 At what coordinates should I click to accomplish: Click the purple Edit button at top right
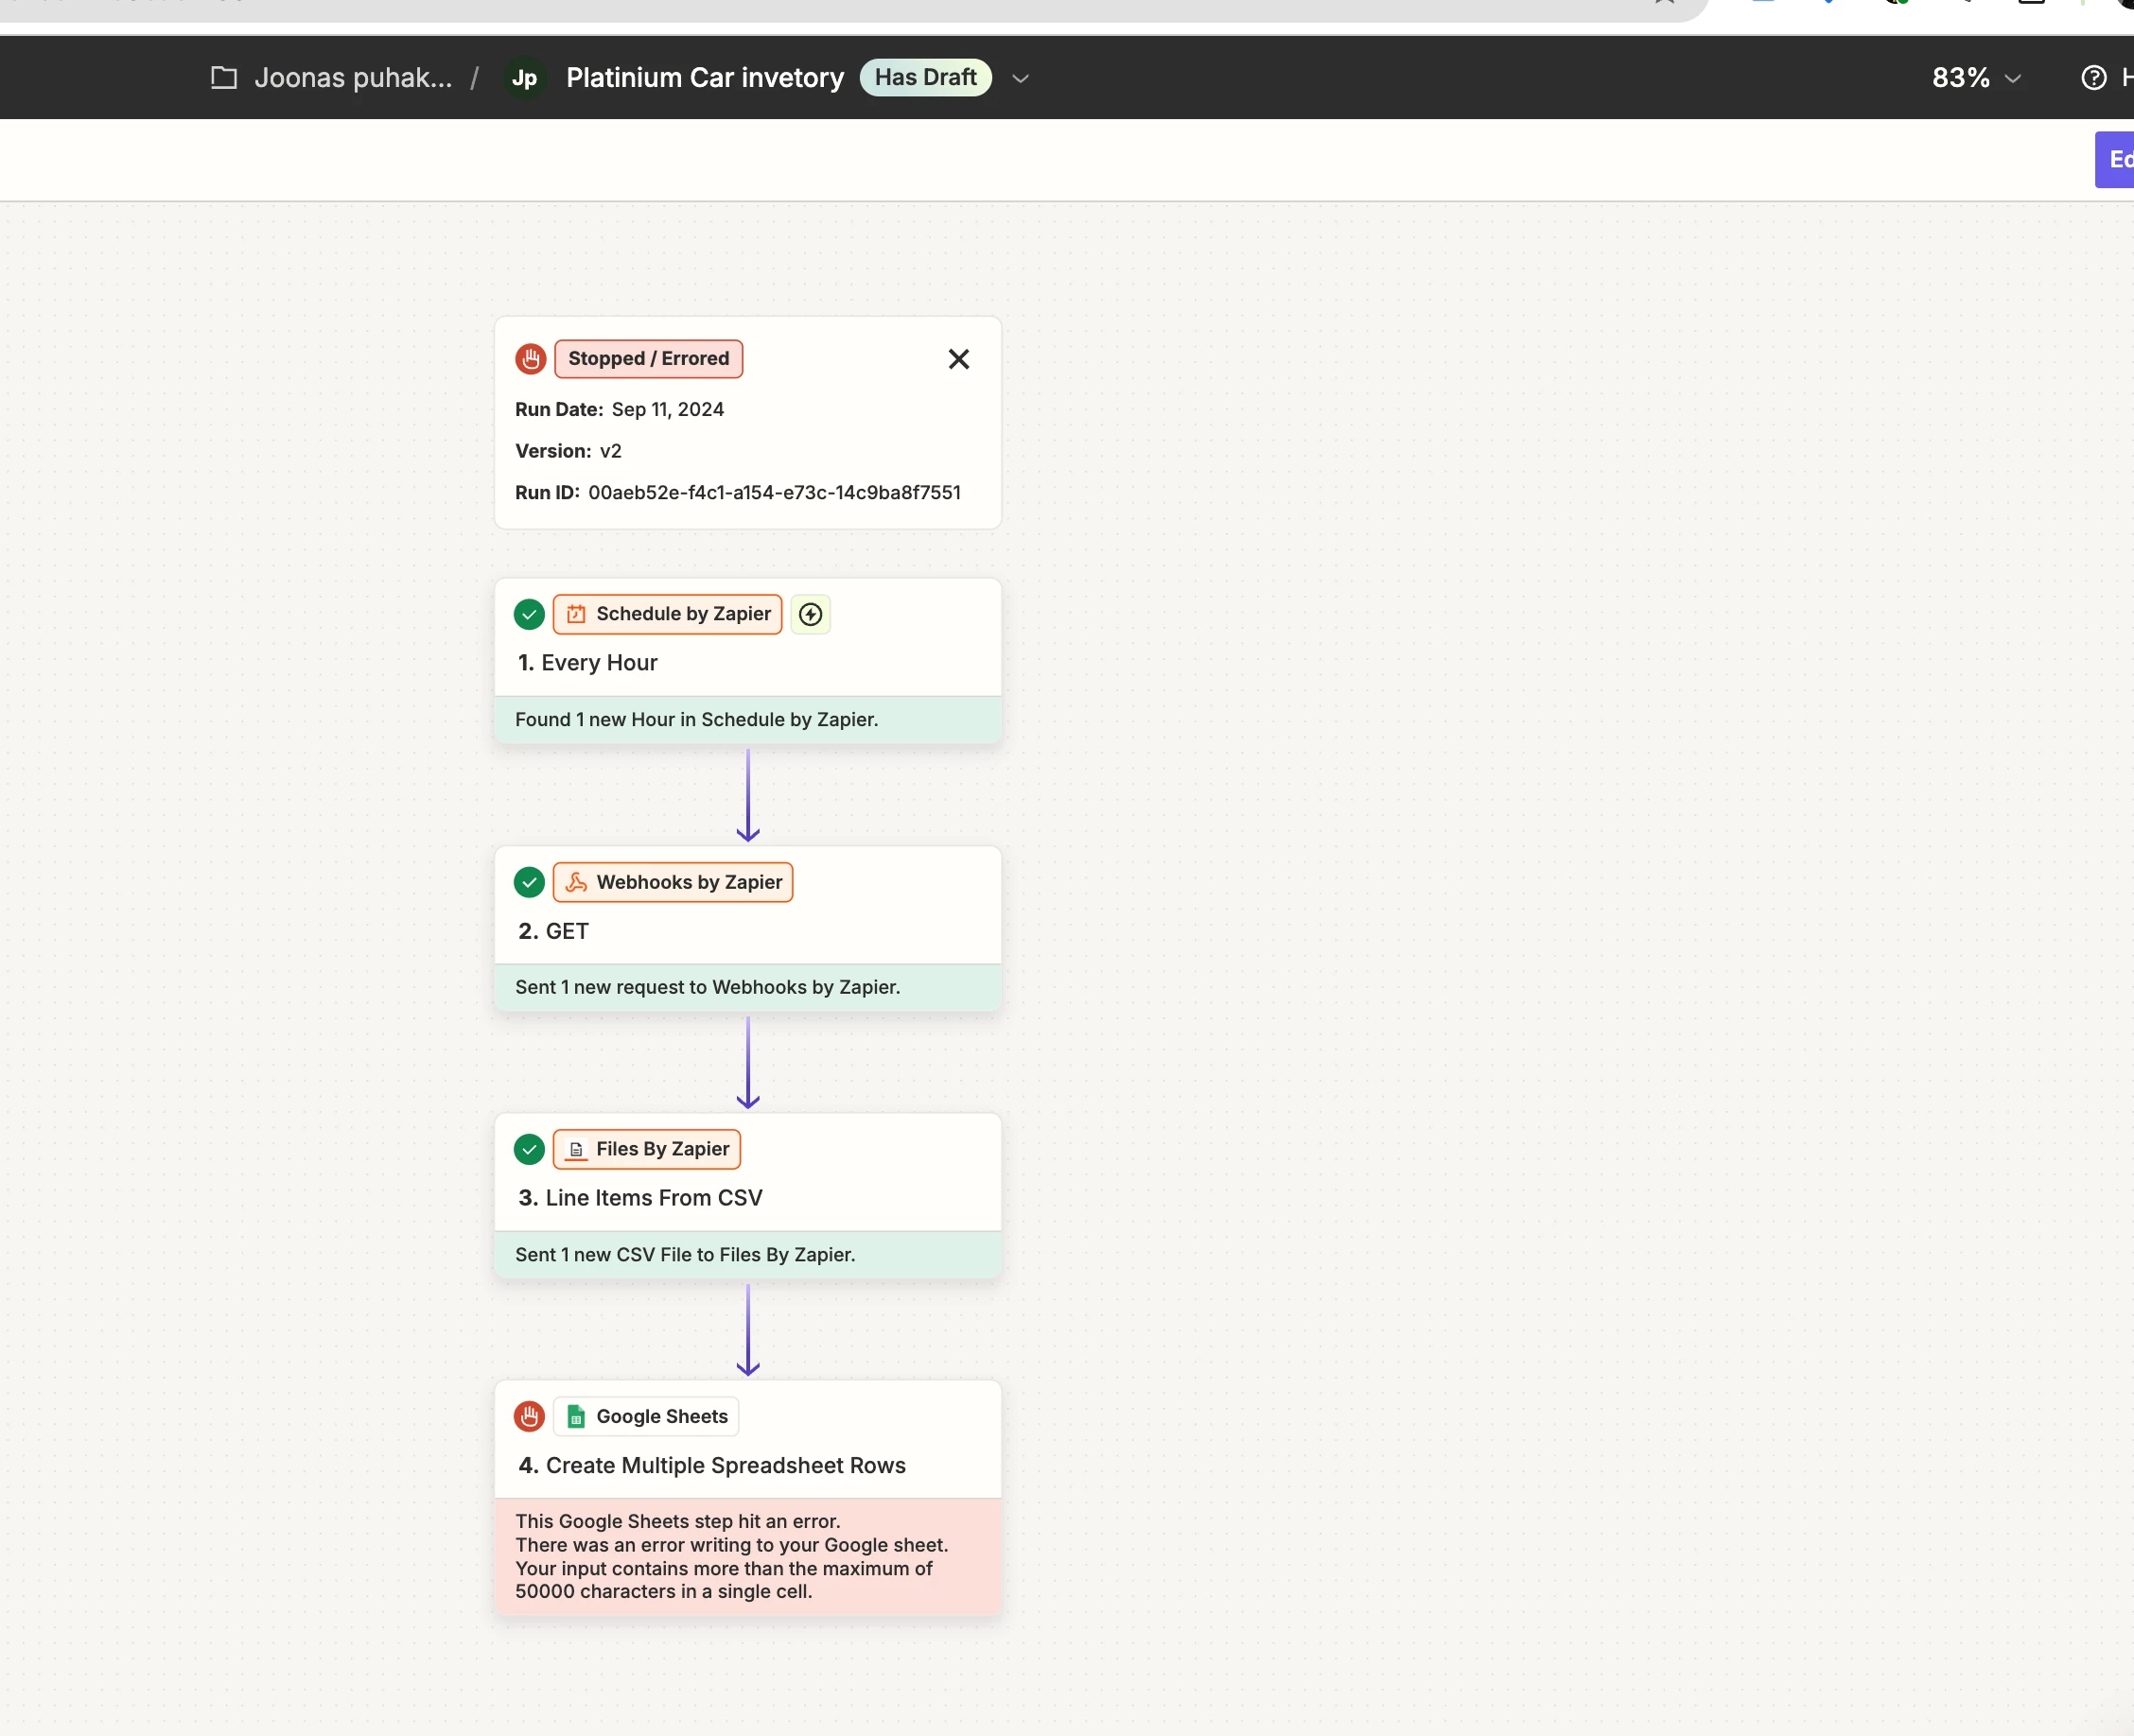tap(2116, 160)
